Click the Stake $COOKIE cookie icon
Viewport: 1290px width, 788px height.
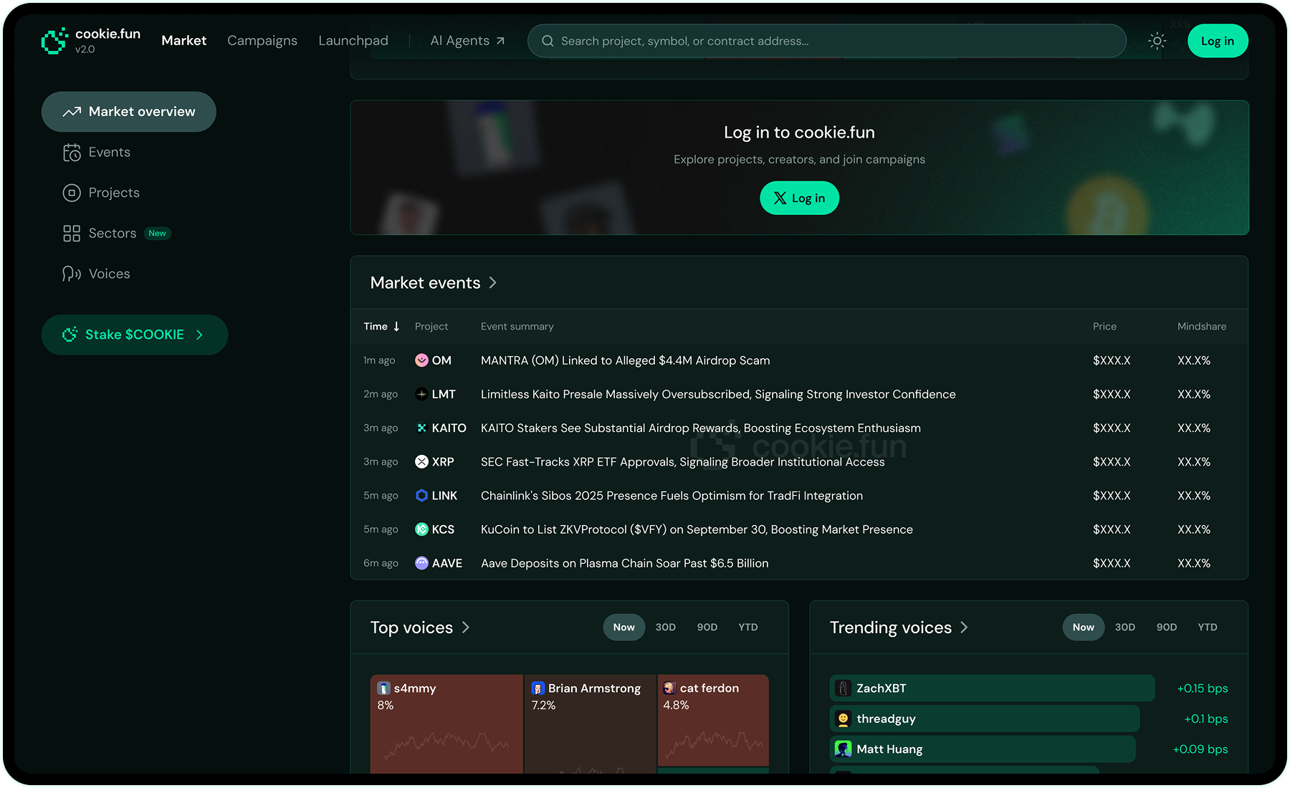click(x=70, y=335)
